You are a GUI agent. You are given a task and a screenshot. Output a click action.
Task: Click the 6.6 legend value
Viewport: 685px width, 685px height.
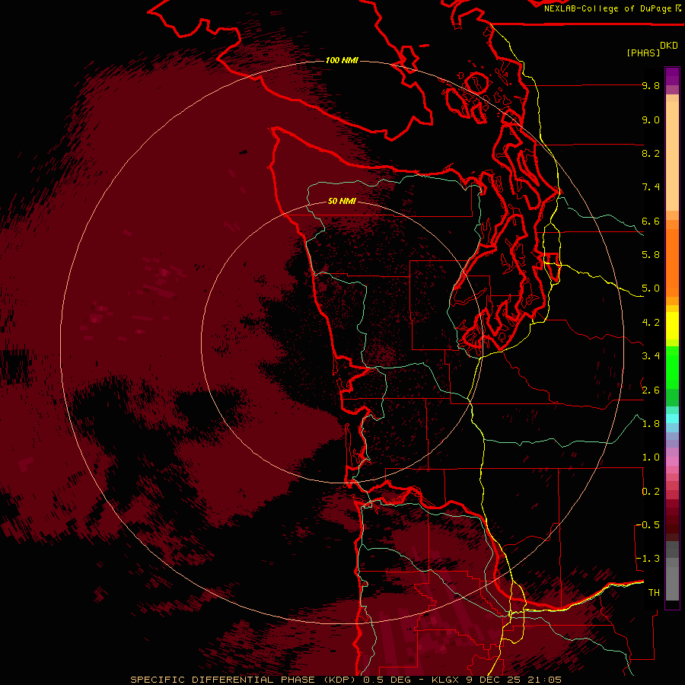coord(651,221)
